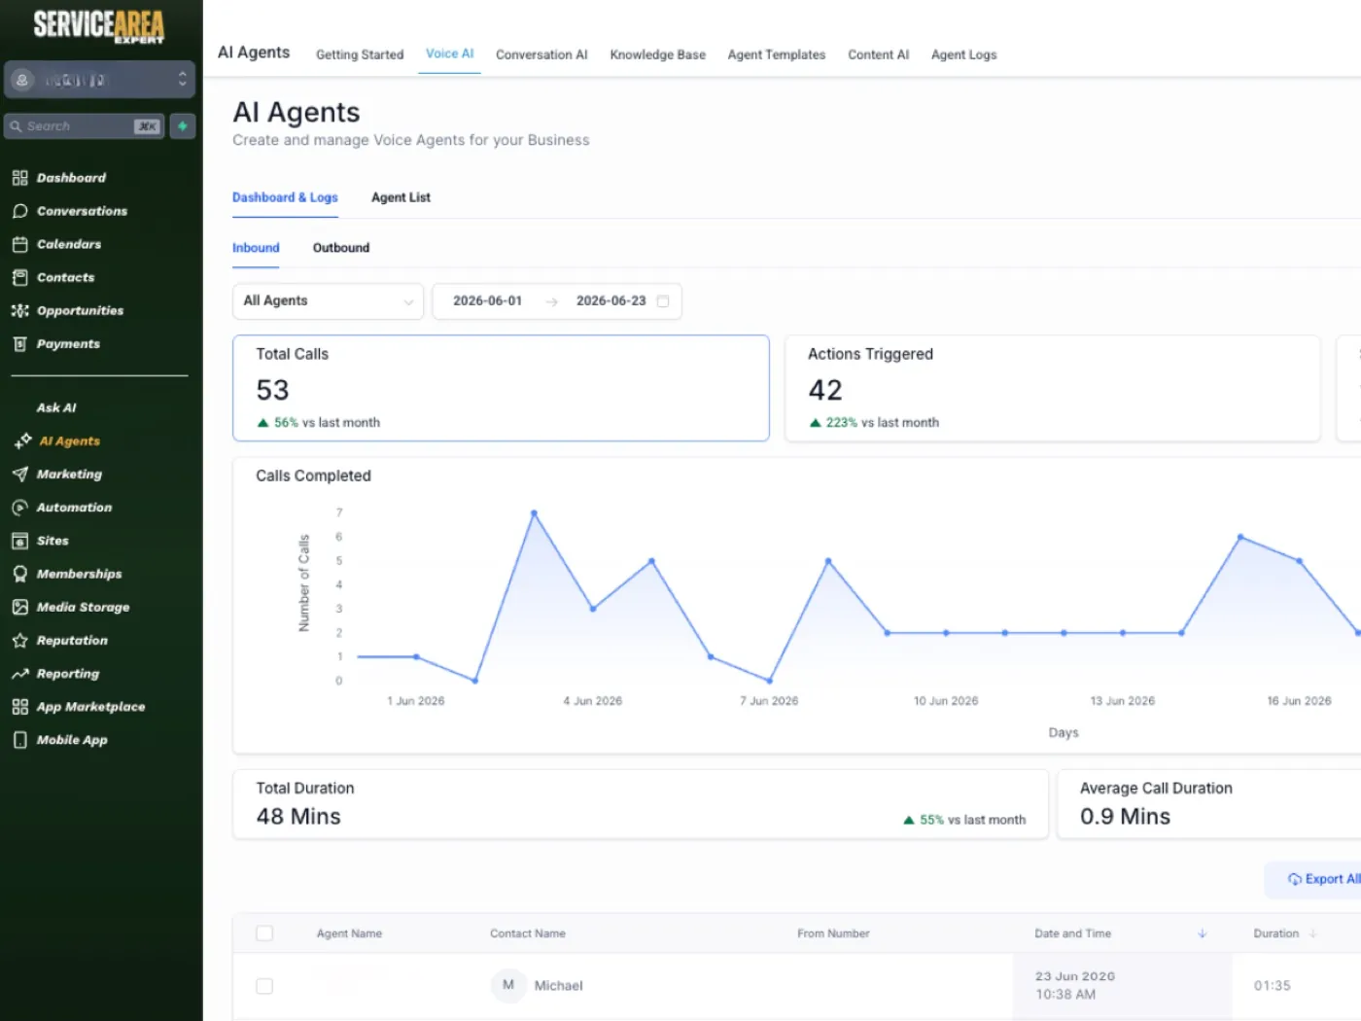Screen dimensions: 1361x1021
Task: Click the Michael contact name
Action: [558, 986]
